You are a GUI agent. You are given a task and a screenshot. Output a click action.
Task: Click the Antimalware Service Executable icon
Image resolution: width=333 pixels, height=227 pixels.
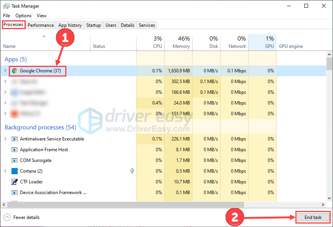[x=15, y=139]
